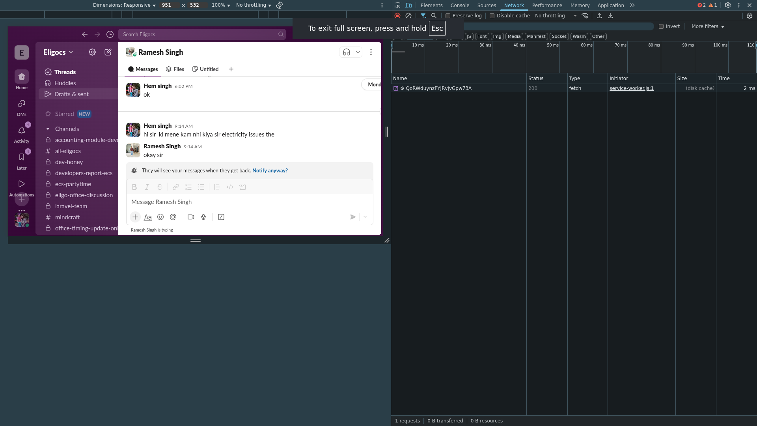The height and width of the screenshot is (426, 757).
Task: Click the Message Ramesh Singh input
Action: click(x=250, y=202)
